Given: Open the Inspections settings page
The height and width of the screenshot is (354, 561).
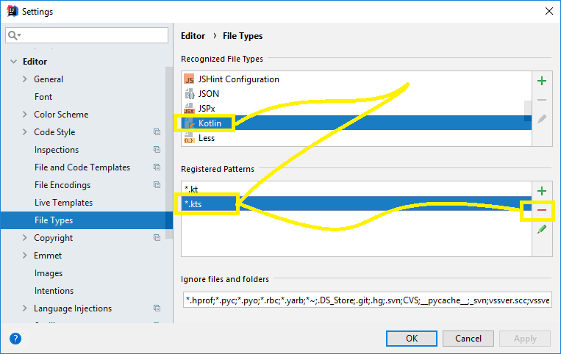Looking at the screenshot, I should pos(57,150).
